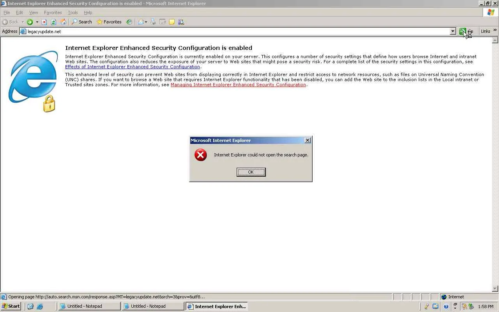Click OK in the error dialog
499x312 pixels.
coord(251,172)
